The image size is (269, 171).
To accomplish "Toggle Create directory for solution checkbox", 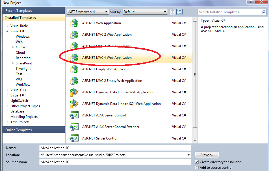I will (x=197, y=162).
